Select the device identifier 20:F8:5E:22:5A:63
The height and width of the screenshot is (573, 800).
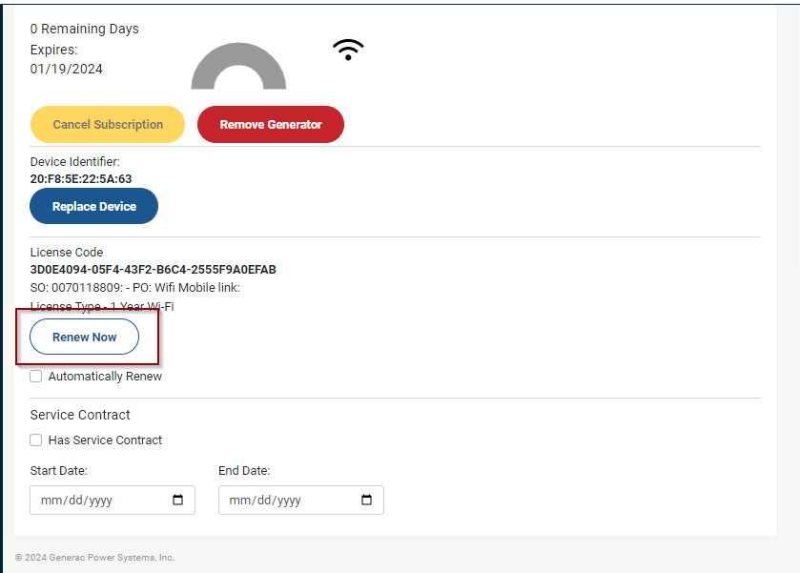point(81,179)
